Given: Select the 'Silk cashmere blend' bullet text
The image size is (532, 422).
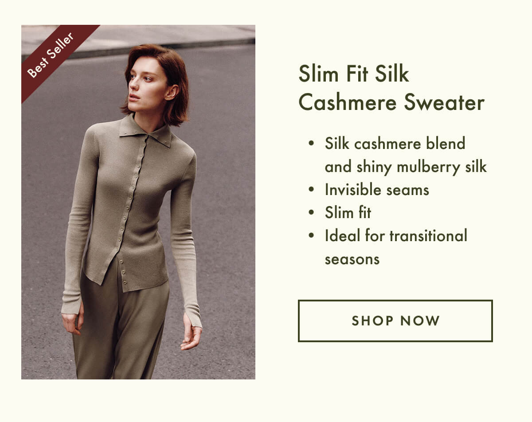Looking at the screenshot, I should coord(395,144).
